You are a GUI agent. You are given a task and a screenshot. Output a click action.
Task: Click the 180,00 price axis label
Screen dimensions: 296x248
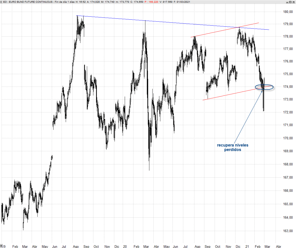[288, 12]
